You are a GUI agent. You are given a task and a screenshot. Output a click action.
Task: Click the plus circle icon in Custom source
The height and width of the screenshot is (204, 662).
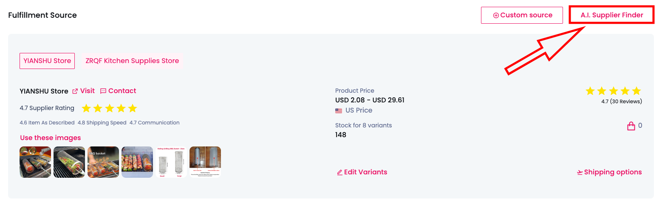click(x=495, y=15)
